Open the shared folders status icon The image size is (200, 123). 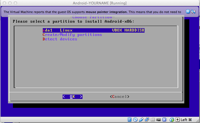(x=153, y=120)
